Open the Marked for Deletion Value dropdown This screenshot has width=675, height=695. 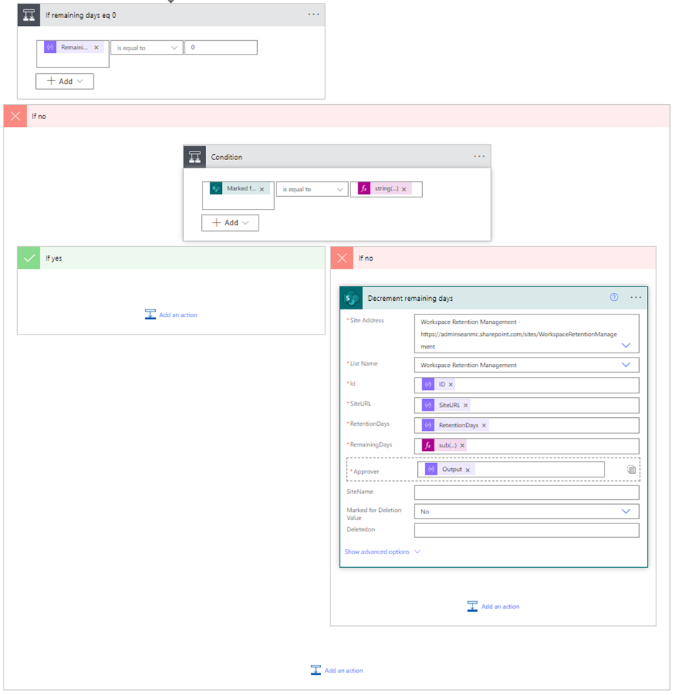click(x=526, y=511)
